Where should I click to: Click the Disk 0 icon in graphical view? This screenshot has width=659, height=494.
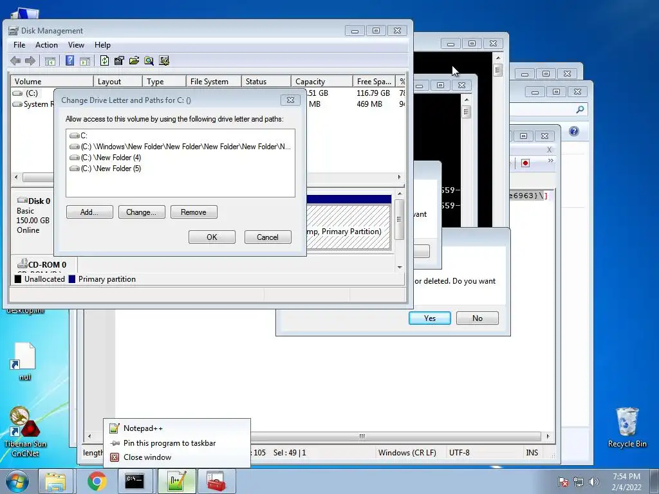pyautogui.click(x=23, y=201)
